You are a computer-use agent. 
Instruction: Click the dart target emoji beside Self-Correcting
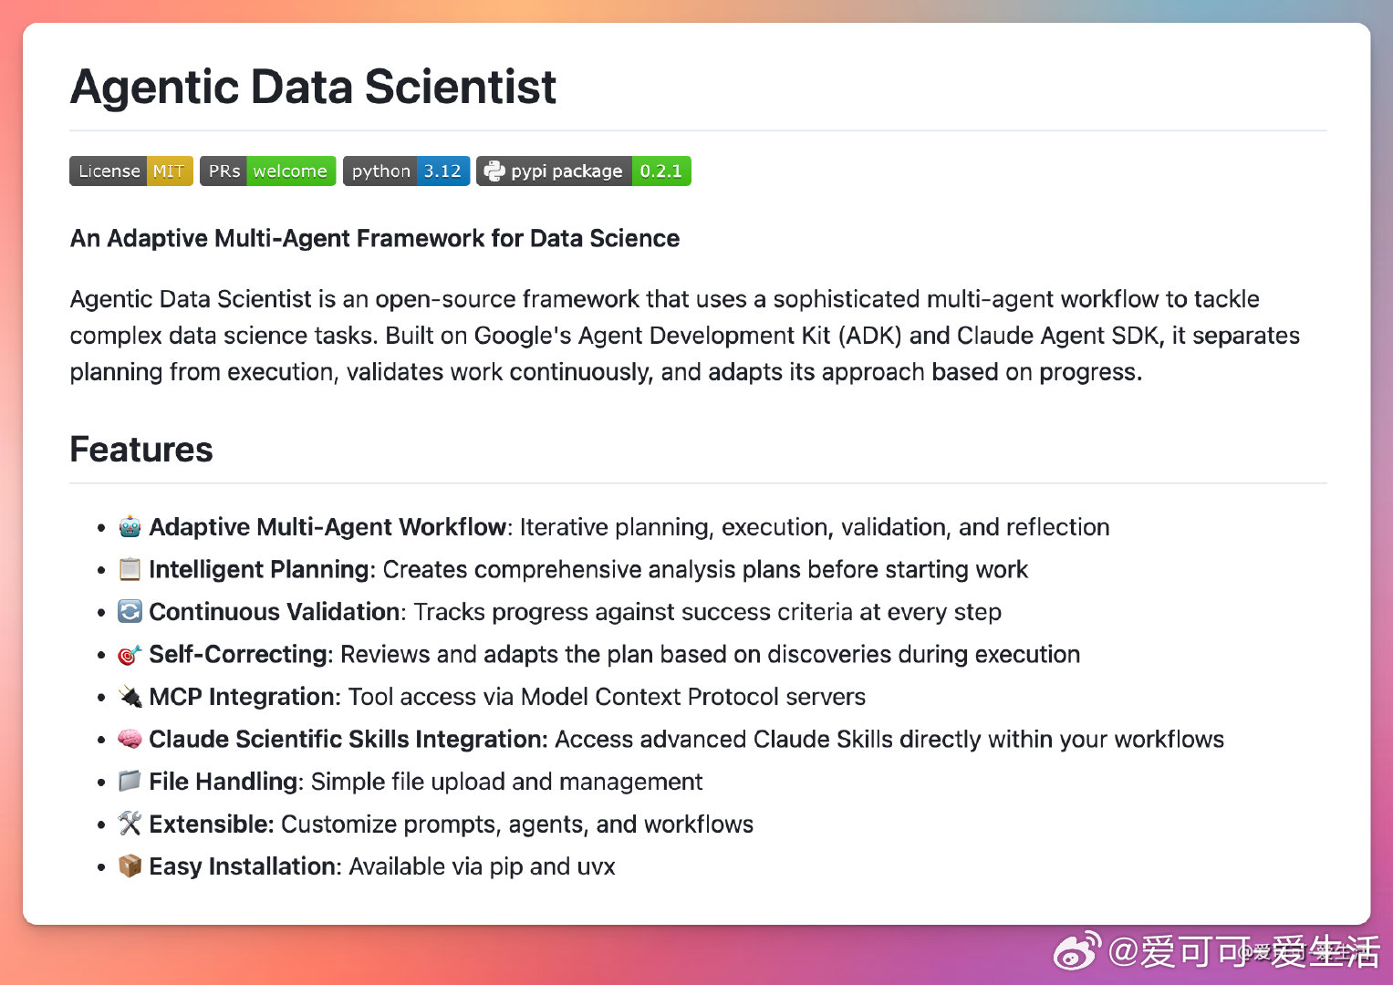coord(130,655)
